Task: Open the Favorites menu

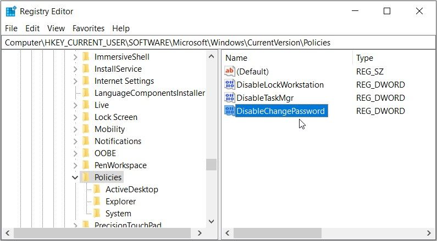Action: click(88, 28)
